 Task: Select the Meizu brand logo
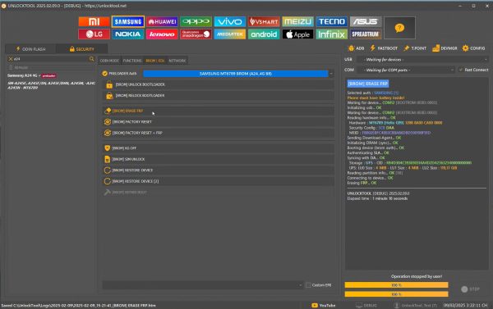[297, 21]
